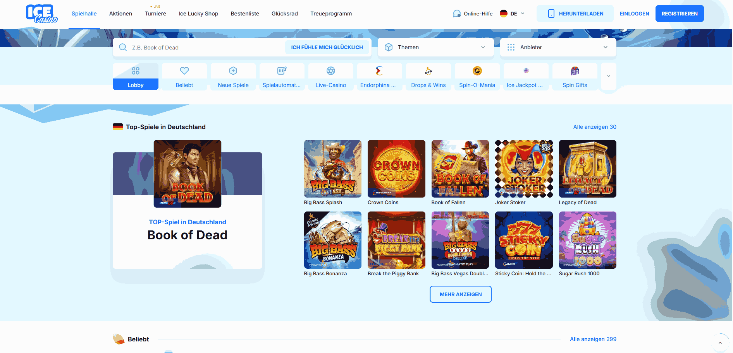Click the Ice Casino logo
Screen dimensions: 733x353
[42, 14]
